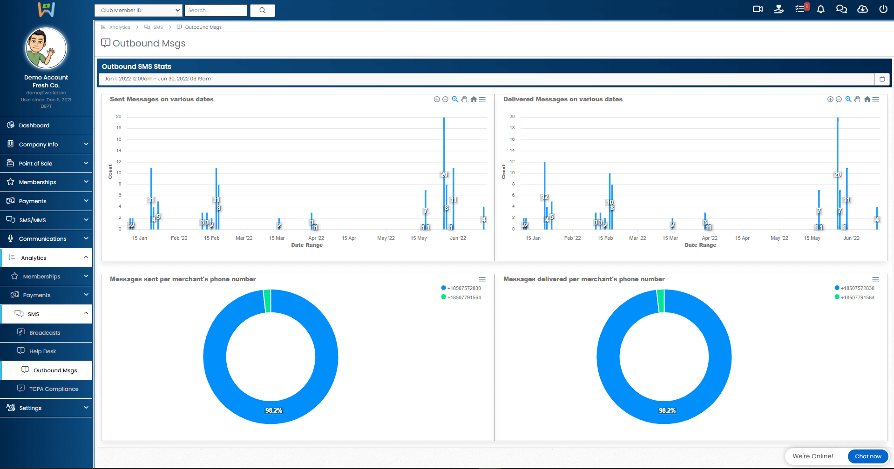Click the Chat now button
Image resolution: width=894 pixels, height=469 pixels.
pyautogui.click(x=867, y=456)
